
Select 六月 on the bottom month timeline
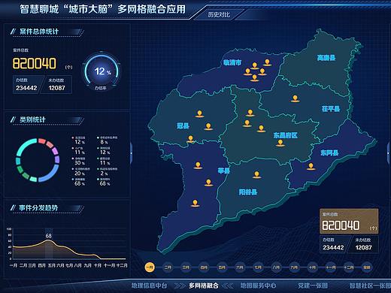240,267
